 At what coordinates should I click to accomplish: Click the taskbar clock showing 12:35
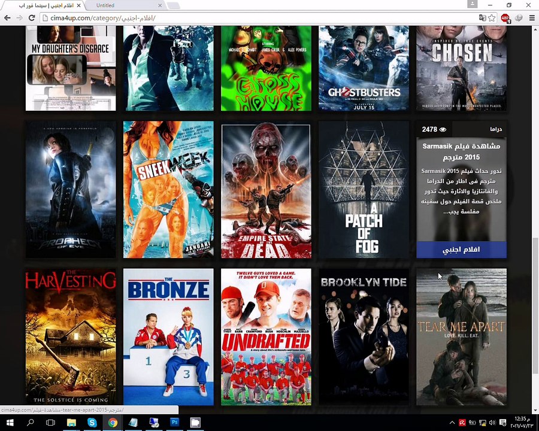coord(523,423)
